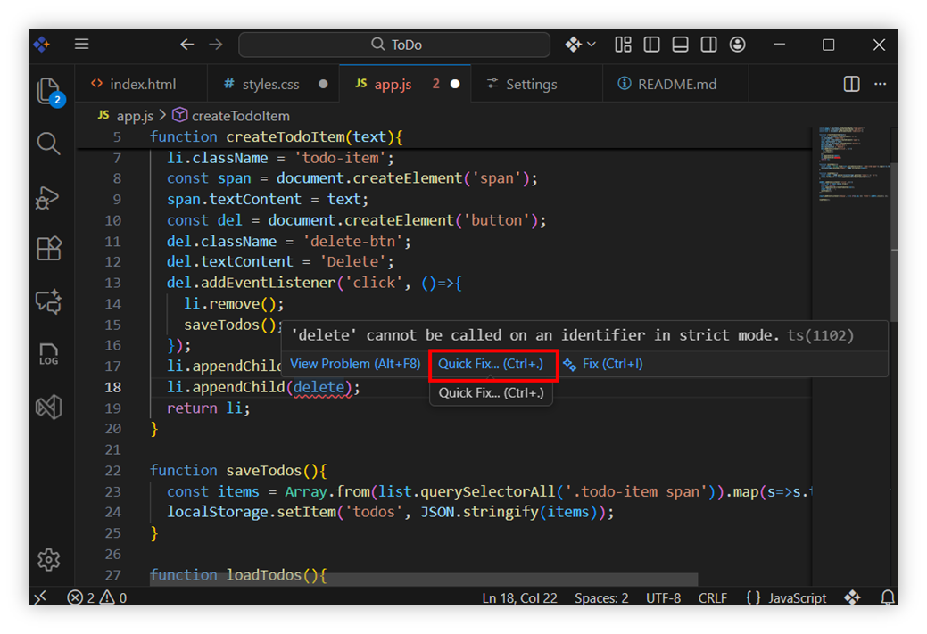The image size is (927, 634).
Task: Open the Search view in sidebar
Action: click(48, 144)
